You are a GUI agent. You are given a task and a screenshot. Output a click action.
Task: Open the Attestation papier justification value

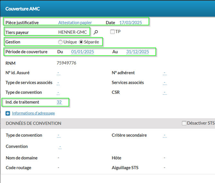pyautogui.click(x=75, y=22)
